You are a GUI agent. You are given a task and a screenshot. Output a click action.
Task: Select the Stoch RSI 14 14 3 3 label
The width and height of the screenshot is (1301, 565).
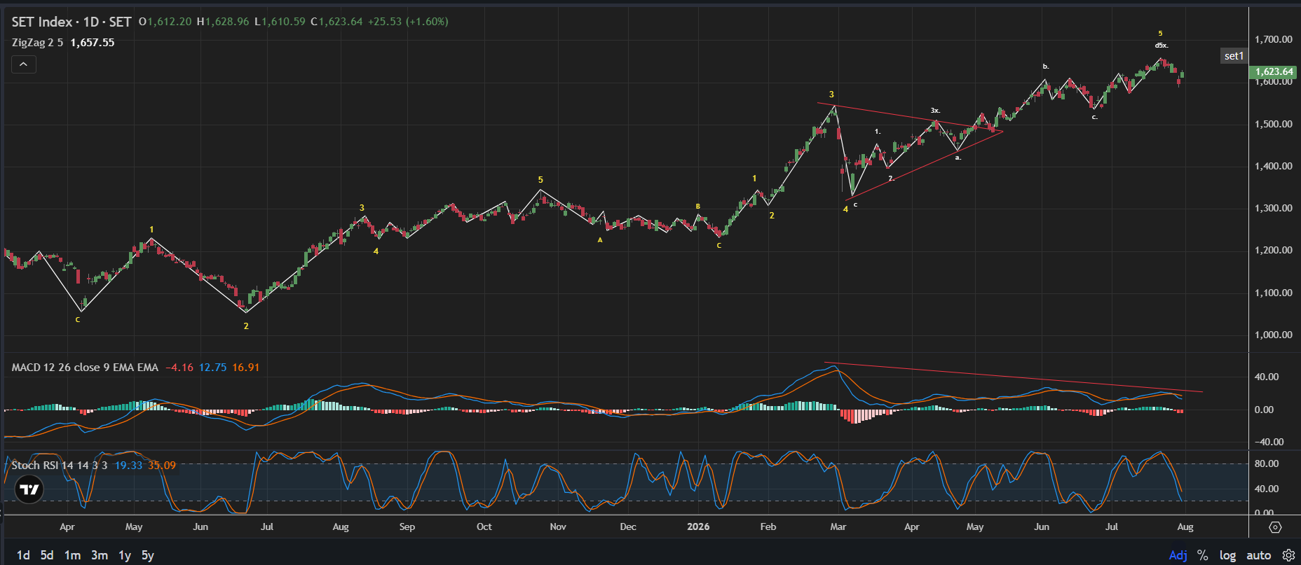coord(60,466)
